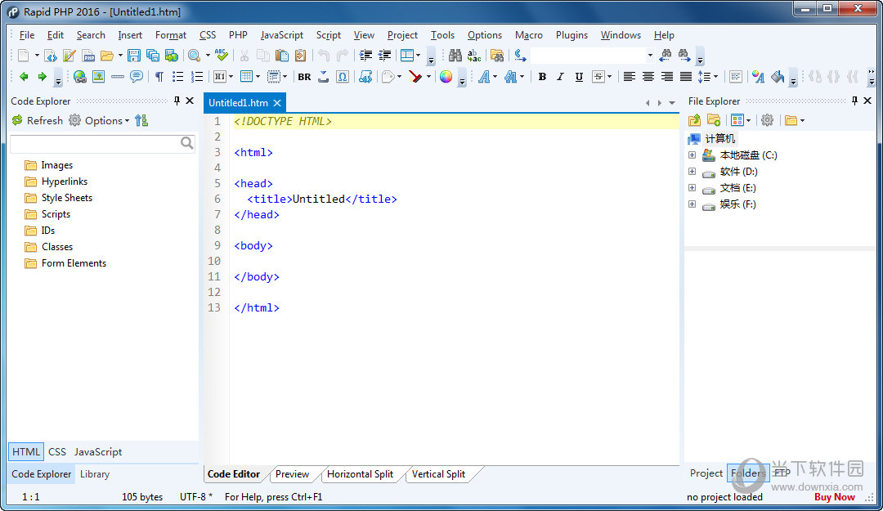Create a new document with the New icon
Image resolution: width=883 pixels, height=511 pixels.
point(23,56)
